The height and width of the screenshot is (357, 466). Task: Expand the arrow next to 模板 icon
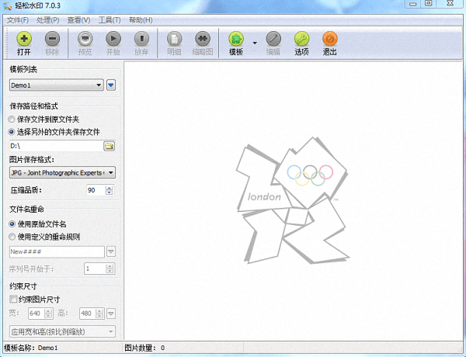pyautogui.click(x=255, y=43)
